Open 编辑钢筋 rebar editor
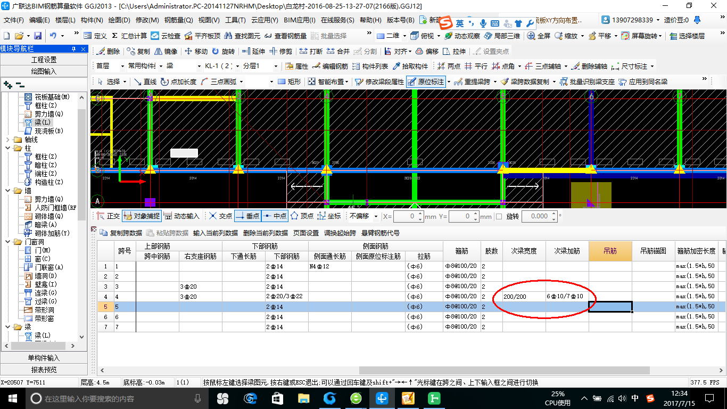Image resolution: width=727 pixels, height=409 pixels. pyautogui.click(x=331, y=66)
